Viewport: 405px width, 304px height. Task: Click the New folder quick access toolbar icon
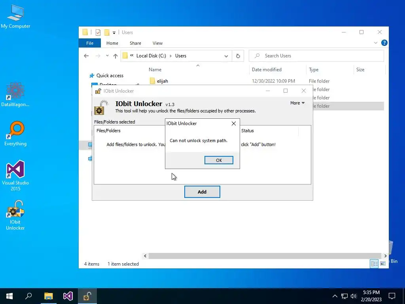[x=107, y=32]
